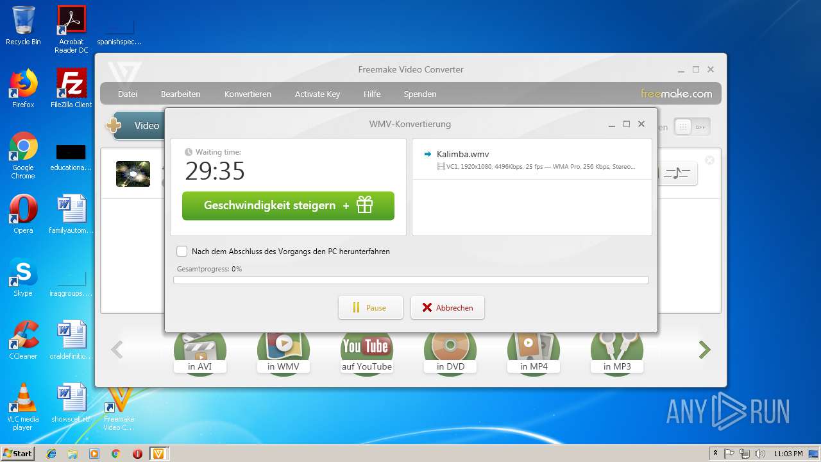The image size is (821, 462).
Task: Launch Google Chrome from desktop
Action: (23, 155)
